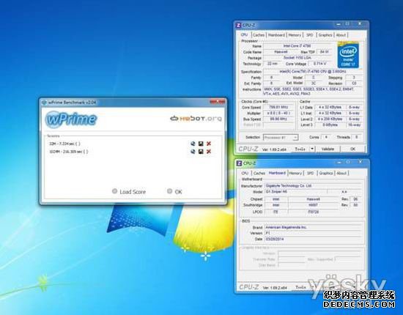403x315 pixels.
Task: Select the OK radio button in wPrime
Action: click(170, 191)
